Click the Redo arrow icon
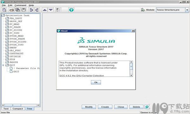Screen dimensions: 190x114 click(37, 10)
